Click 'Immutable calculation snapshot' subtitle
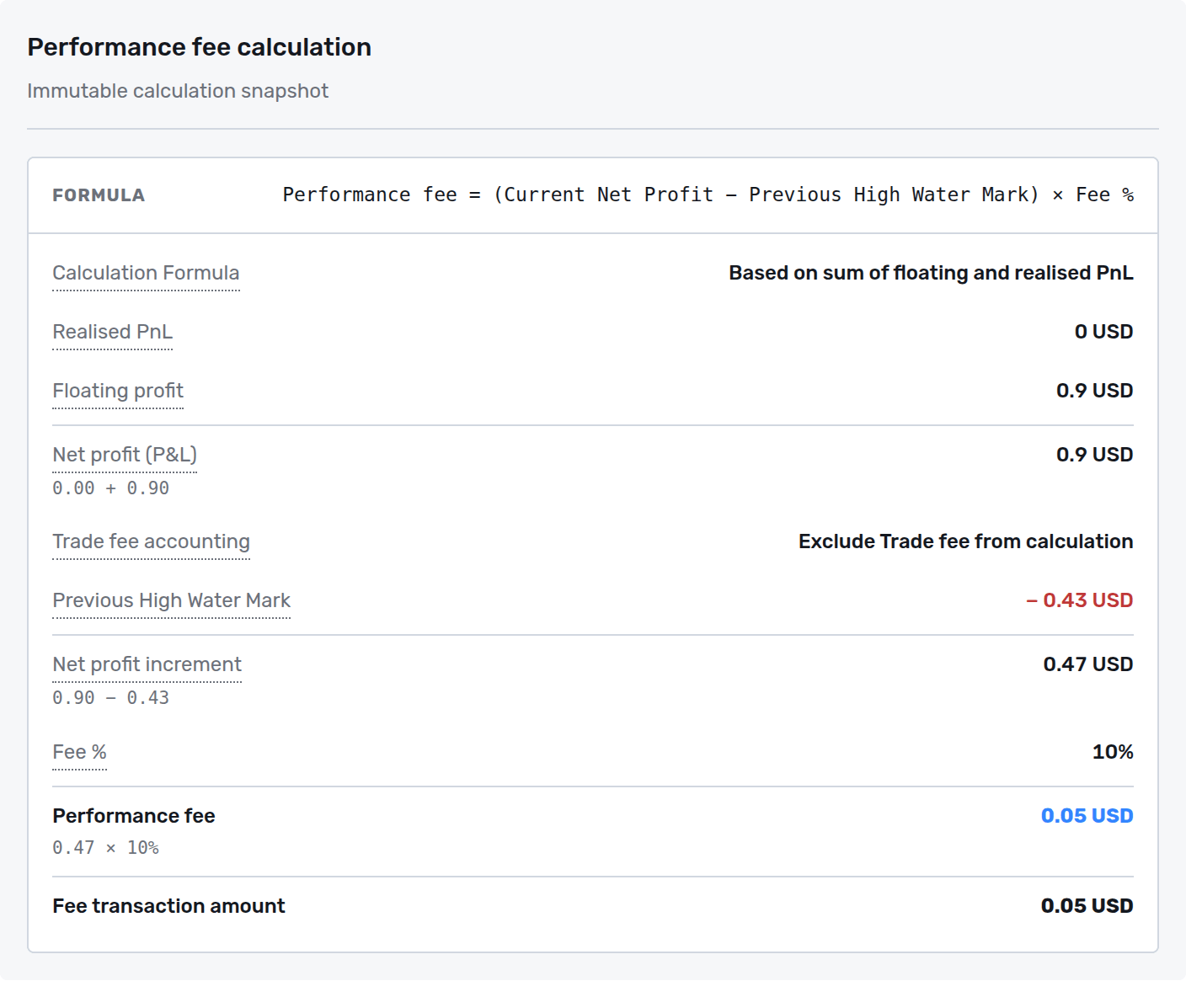This screenshot has width=1186, height=981. click(x=178, y=91)
